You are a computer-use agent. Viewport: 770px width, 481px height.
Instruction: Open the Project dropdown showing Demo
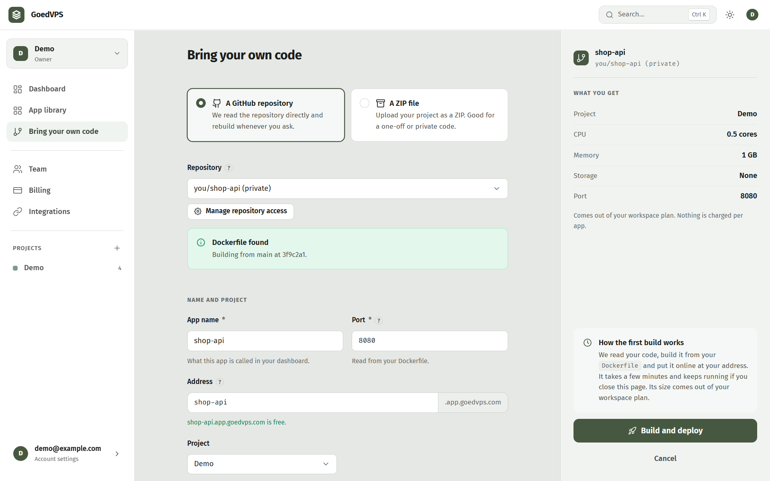pyautogui.click(x=262, y=464)
